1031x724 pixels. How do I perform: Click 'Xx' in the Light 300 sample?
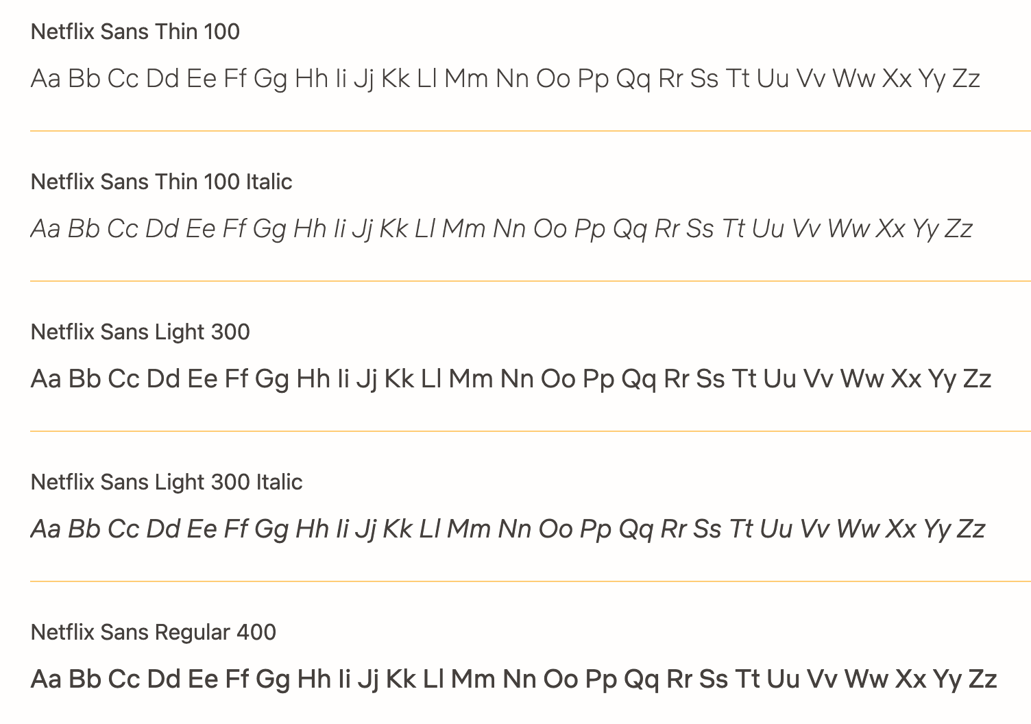(906, 379)
